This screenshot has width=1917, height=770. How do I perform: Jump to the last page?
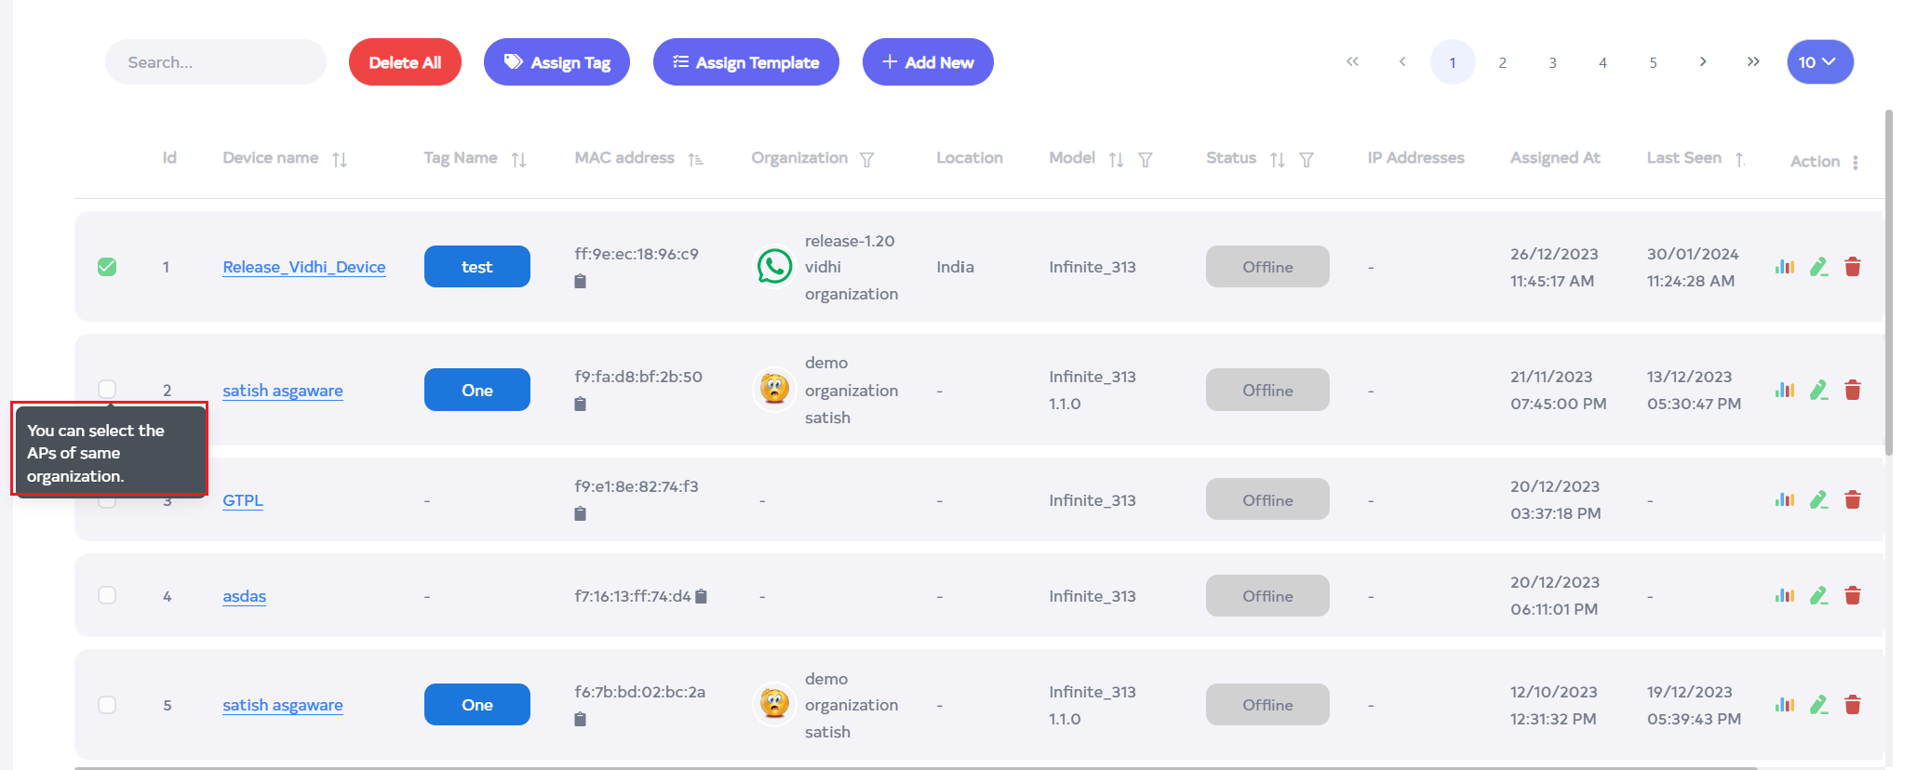click(1753, 62)
